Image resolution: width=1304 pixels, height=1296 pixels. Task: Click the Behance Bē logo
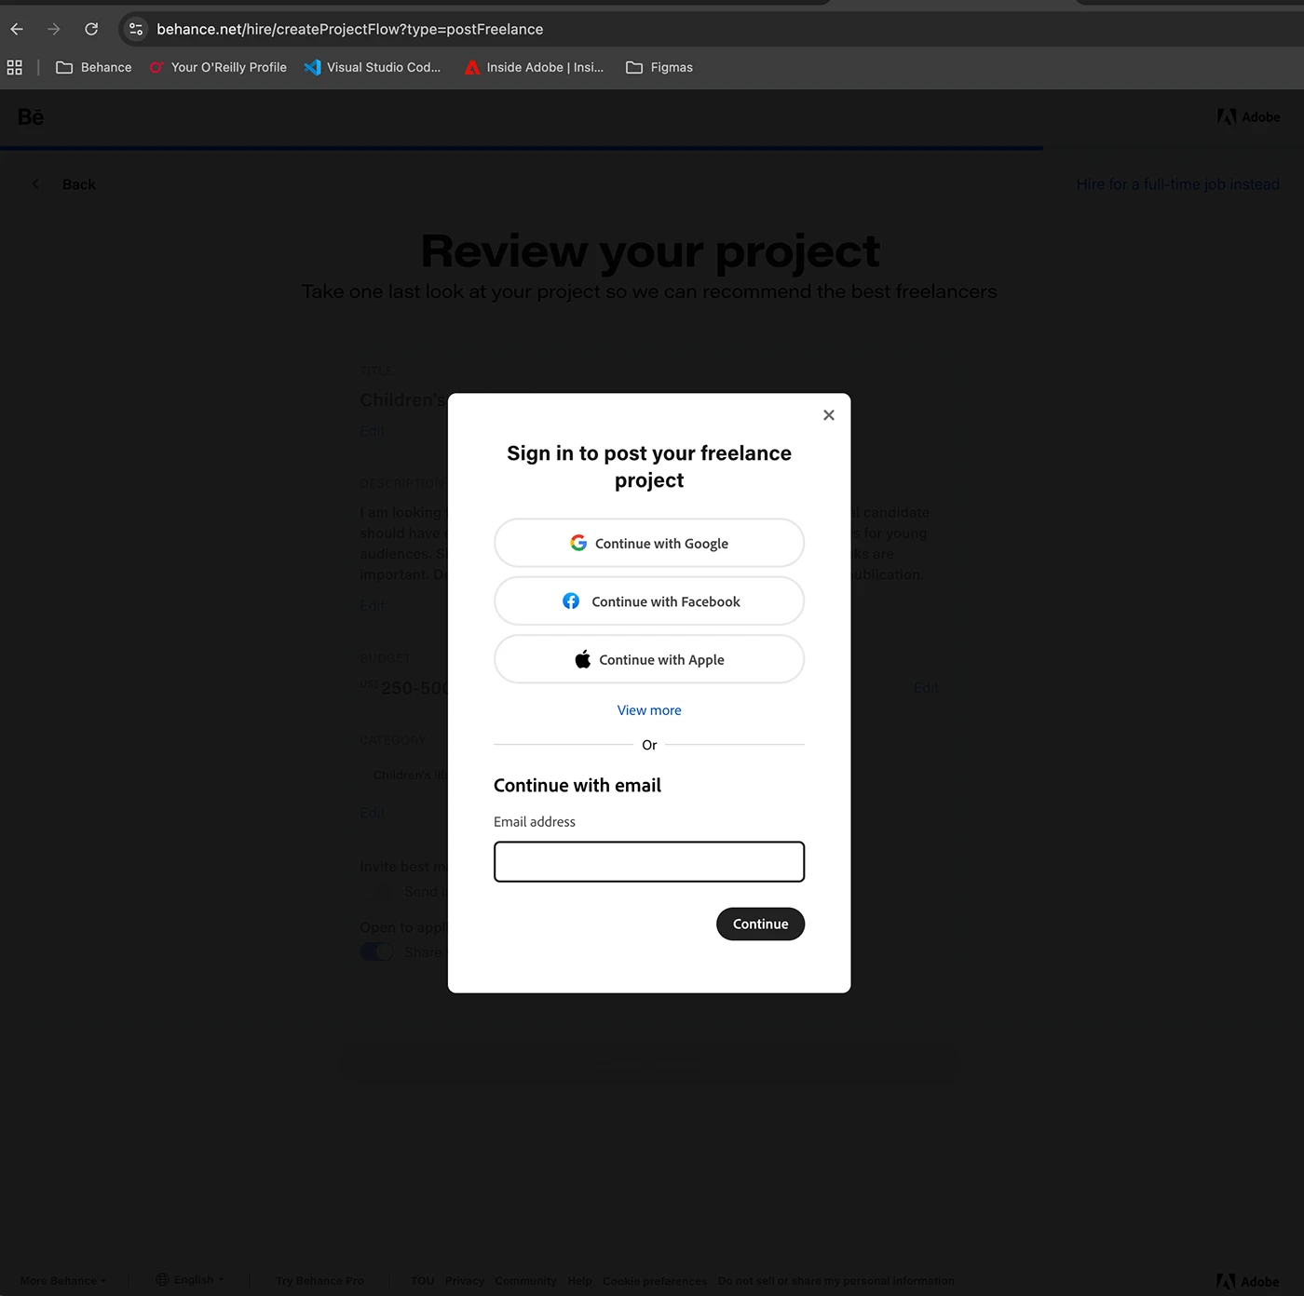tap(31, 117)
